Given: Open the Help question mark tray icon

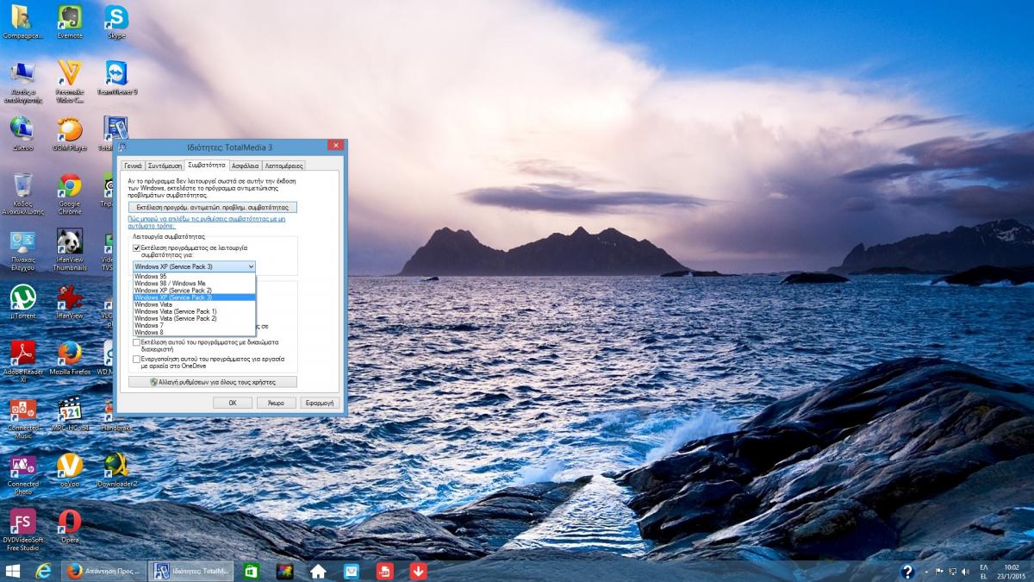Looking at the screenshot, I should pyautogui.click(x=907, y=571).
